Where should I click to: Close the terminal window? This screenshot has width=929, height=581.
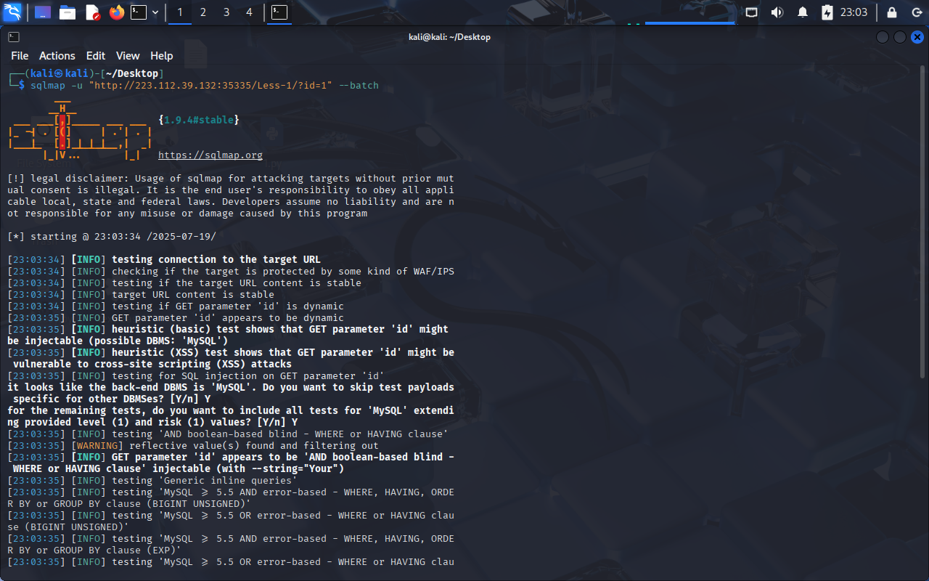[x=917, y=37]
